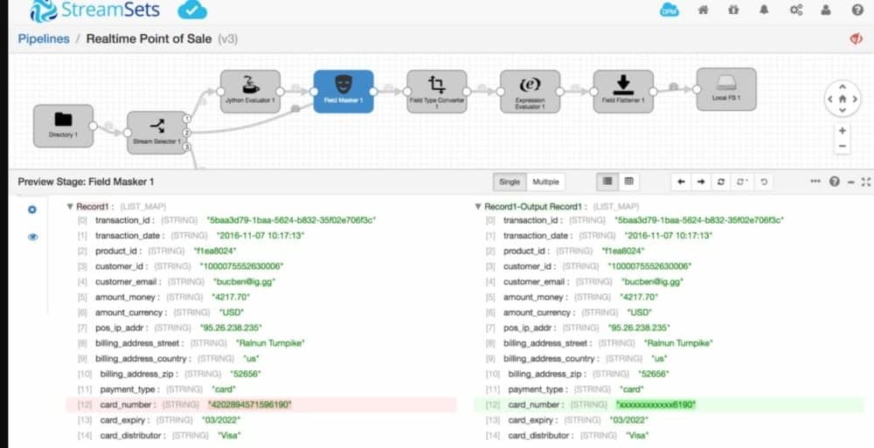Open the Expression Evaluator 1 stage
The width and height of the screenshot is (874, 448).
pos(530,92)
